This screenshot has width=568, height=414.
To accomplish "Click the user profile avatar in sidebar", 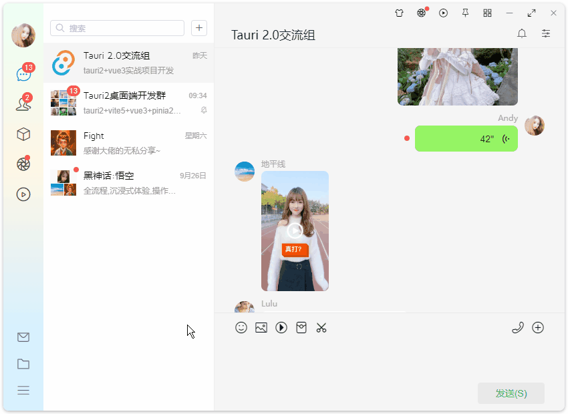I will [23, 35].
